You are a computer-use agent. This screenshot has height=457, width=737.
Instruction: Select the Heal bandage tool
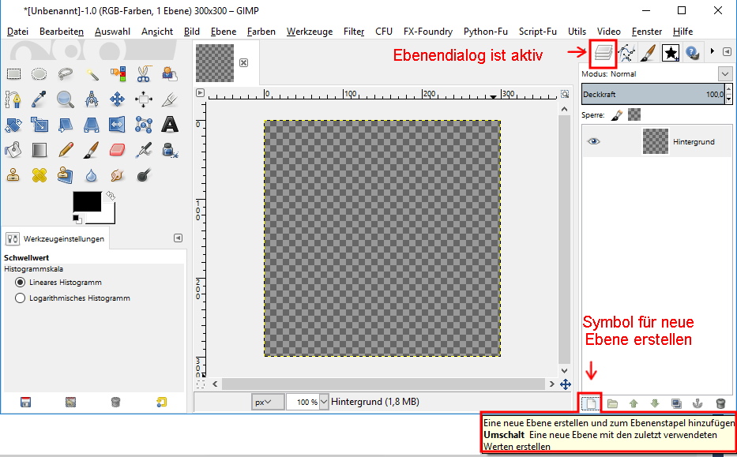click(x=39, y=176)
